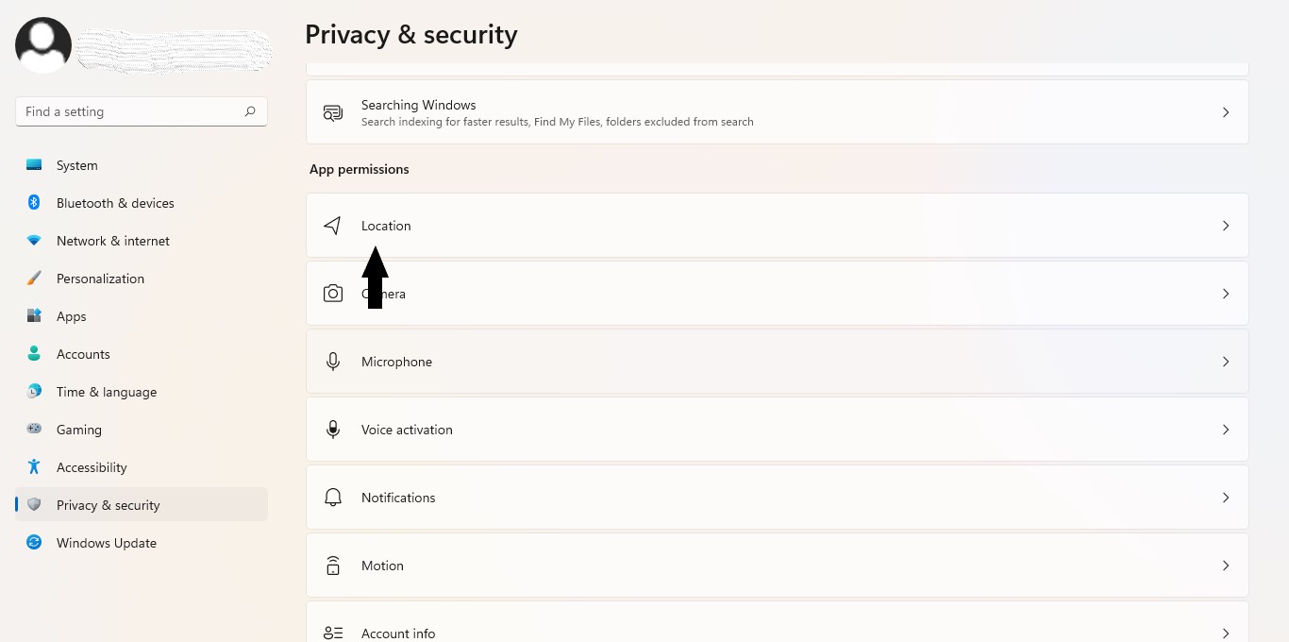1289x642 pixels.
Task: Click the Camera icon
Action: [333, 294]
